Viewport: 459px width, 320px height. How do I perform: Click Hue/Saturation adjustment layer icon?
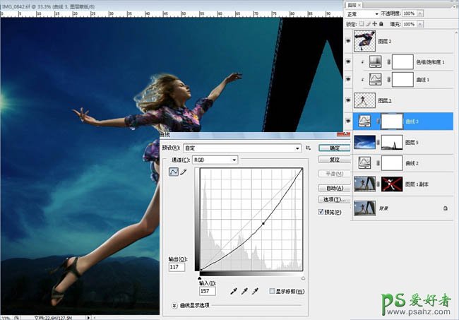(374, 62)
